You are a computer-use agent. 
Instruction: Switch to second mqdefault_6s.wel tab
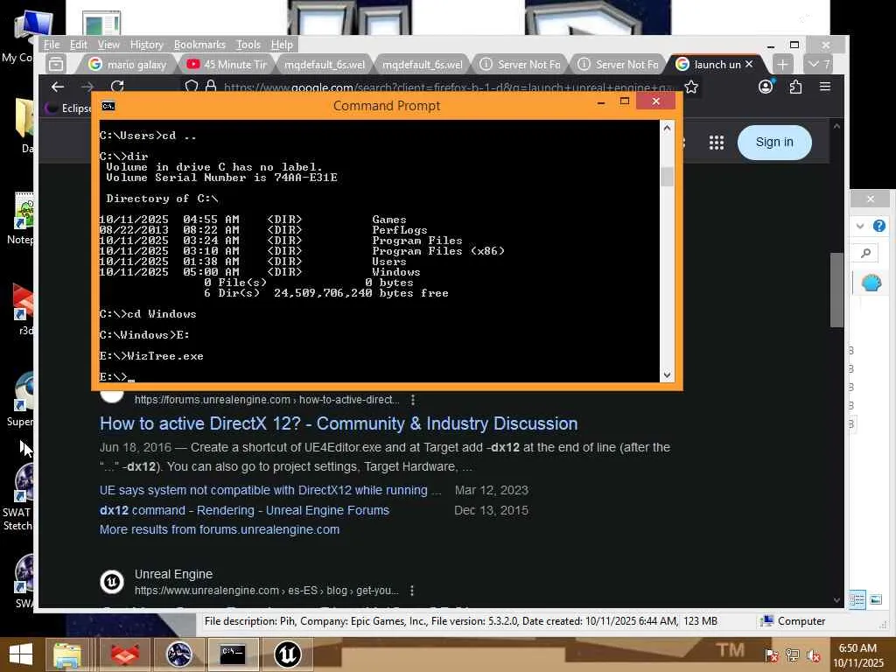pyautogui.click(x=423, y=65)
